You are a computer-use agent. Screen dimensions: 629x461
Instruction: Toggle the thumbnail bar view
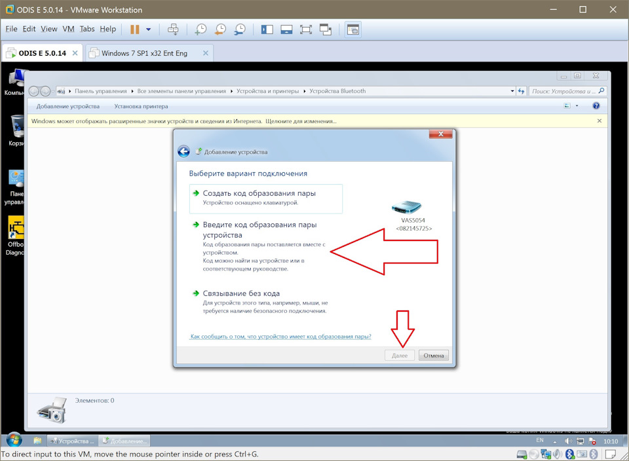tap(286, 29)
